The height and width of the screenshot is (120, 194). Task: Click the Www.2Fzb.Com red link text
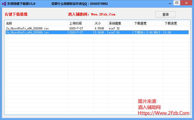click(103, 14)
